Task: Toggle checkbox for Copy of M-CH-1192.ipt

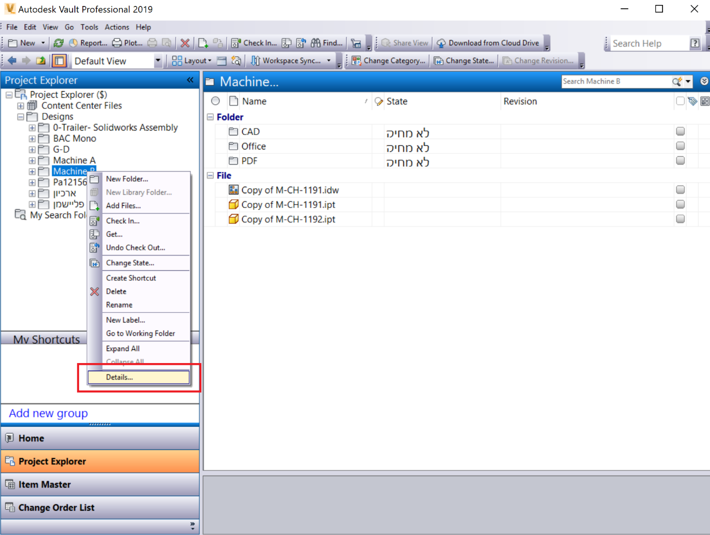Action: click(x=680, y=219)
